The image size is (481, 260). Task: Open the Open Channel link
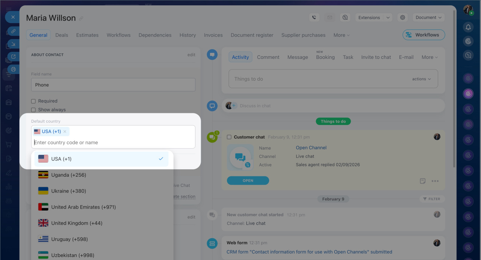(311, 147)
